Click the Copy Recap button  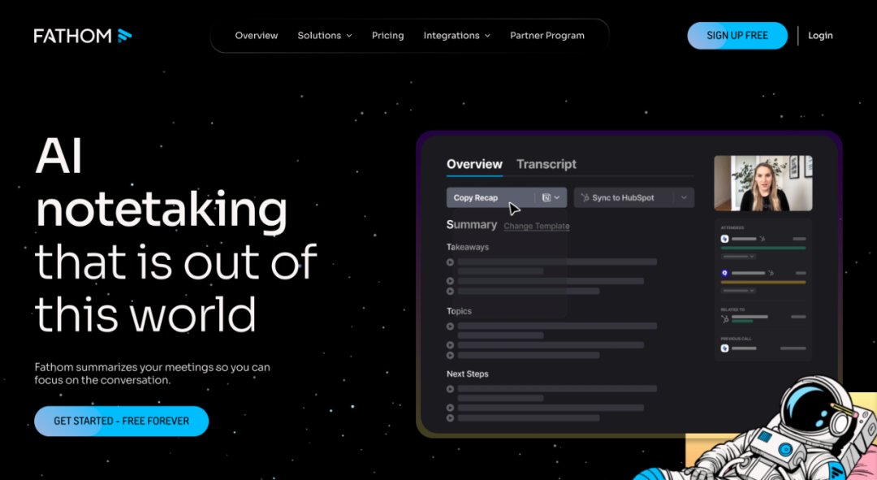[x=489, y=197]
